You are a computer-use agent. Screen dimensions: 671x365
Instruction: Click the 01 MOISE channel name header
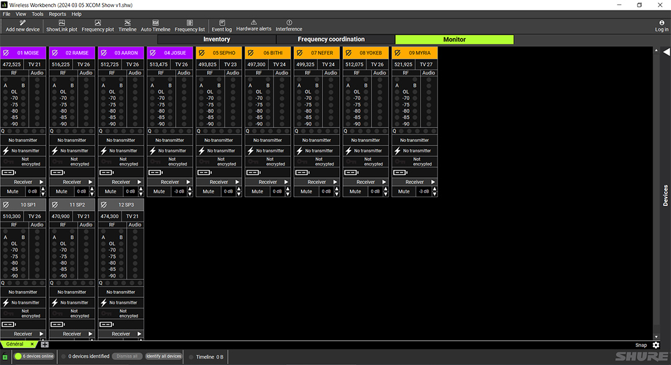28,53
